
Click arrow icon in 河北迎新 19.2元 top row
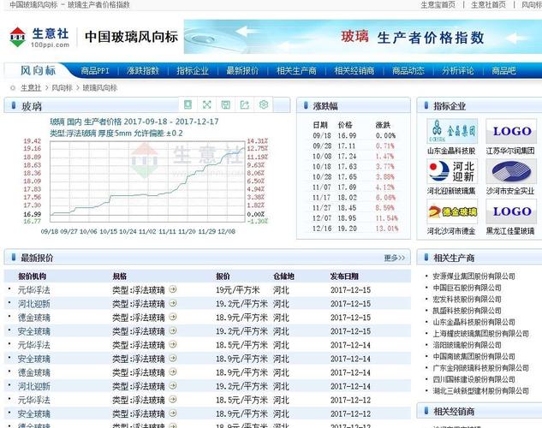click(x=173, y=303)
